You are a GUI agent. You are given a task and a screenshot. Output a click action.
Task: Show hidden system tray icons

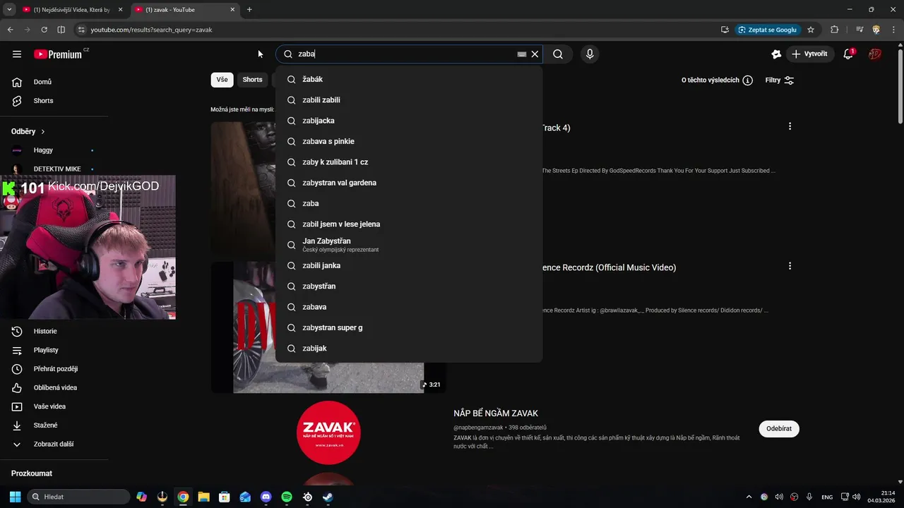pyautogui.click(x=749, y=497)
